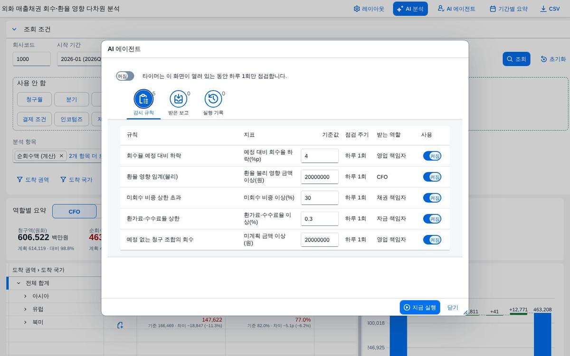Disable the 회수율 예정 대비 하락 rule toggle
The image size is (570, 356).
(432, 156)
